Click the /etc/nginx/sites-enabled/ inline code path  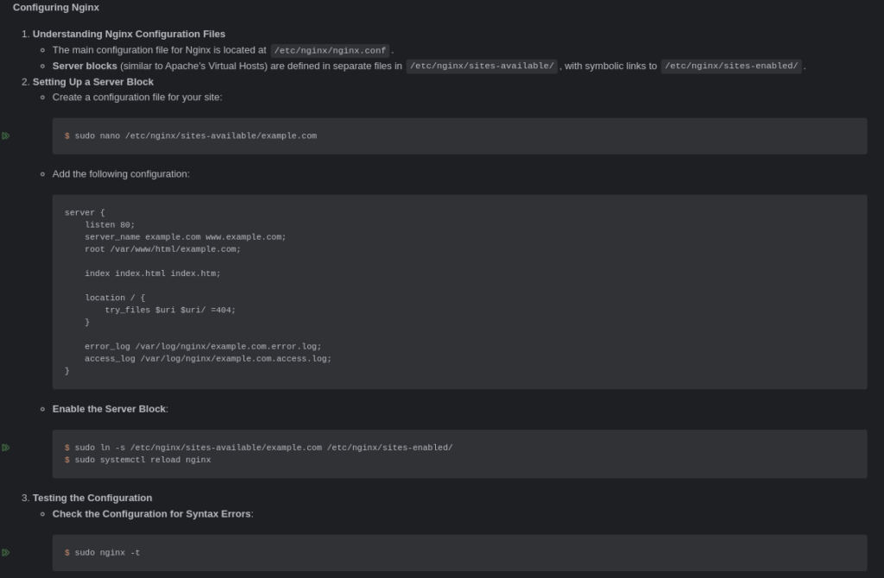click(731, 66)
